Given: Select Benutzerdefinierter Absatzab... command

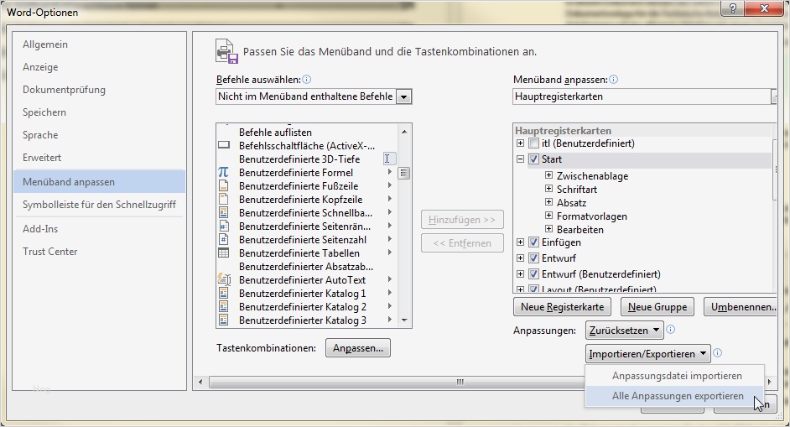Looking at the screenshot, I should click(x=306, y=266).
